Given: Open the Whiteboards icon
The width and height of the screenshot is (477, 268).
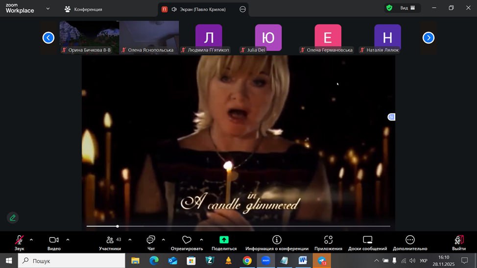Looking at the screenshot, I should click(x=367, y=240).
